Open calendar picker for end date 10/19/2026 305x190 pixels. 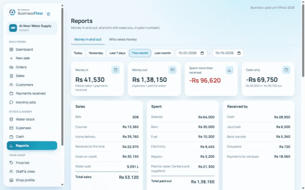239,53
